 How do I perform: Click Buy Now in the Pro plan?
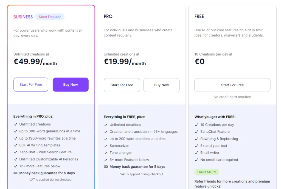(161, 85)
